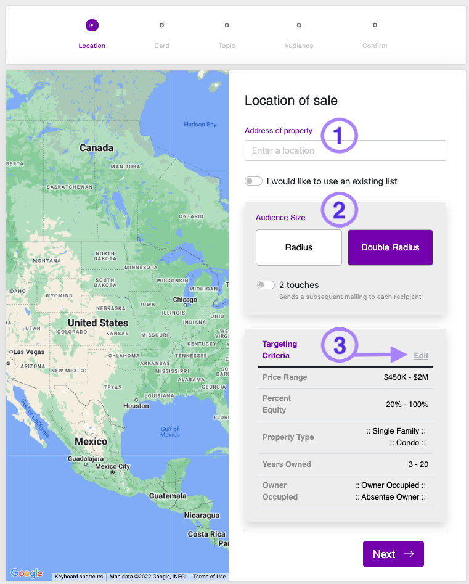Click the Chicago marker on the map
The image size is (469, 584).
(x=184, y=300)
